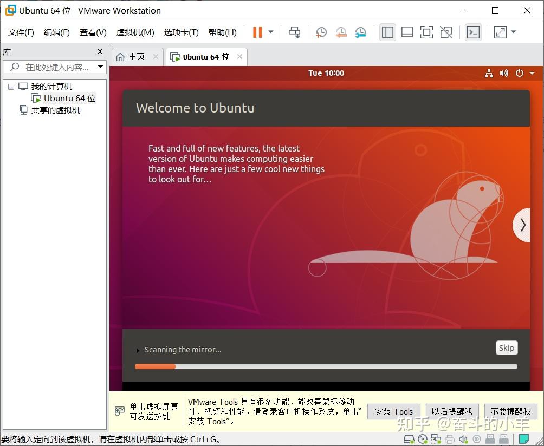The image size is (544, 446).
Task: Switch to the 主页 tab
Action: [x=137, y=56]
